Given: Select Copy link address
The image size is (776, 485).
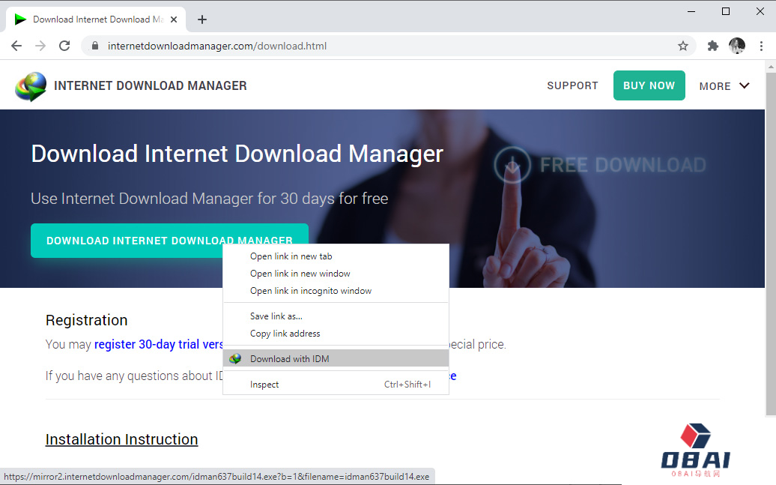Looking at the screenshot, I should pos(336,334).
